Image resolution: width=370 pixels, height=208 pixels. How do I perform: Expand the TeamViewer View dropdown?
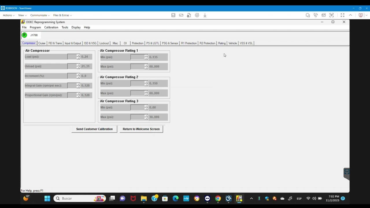(22, 15)
